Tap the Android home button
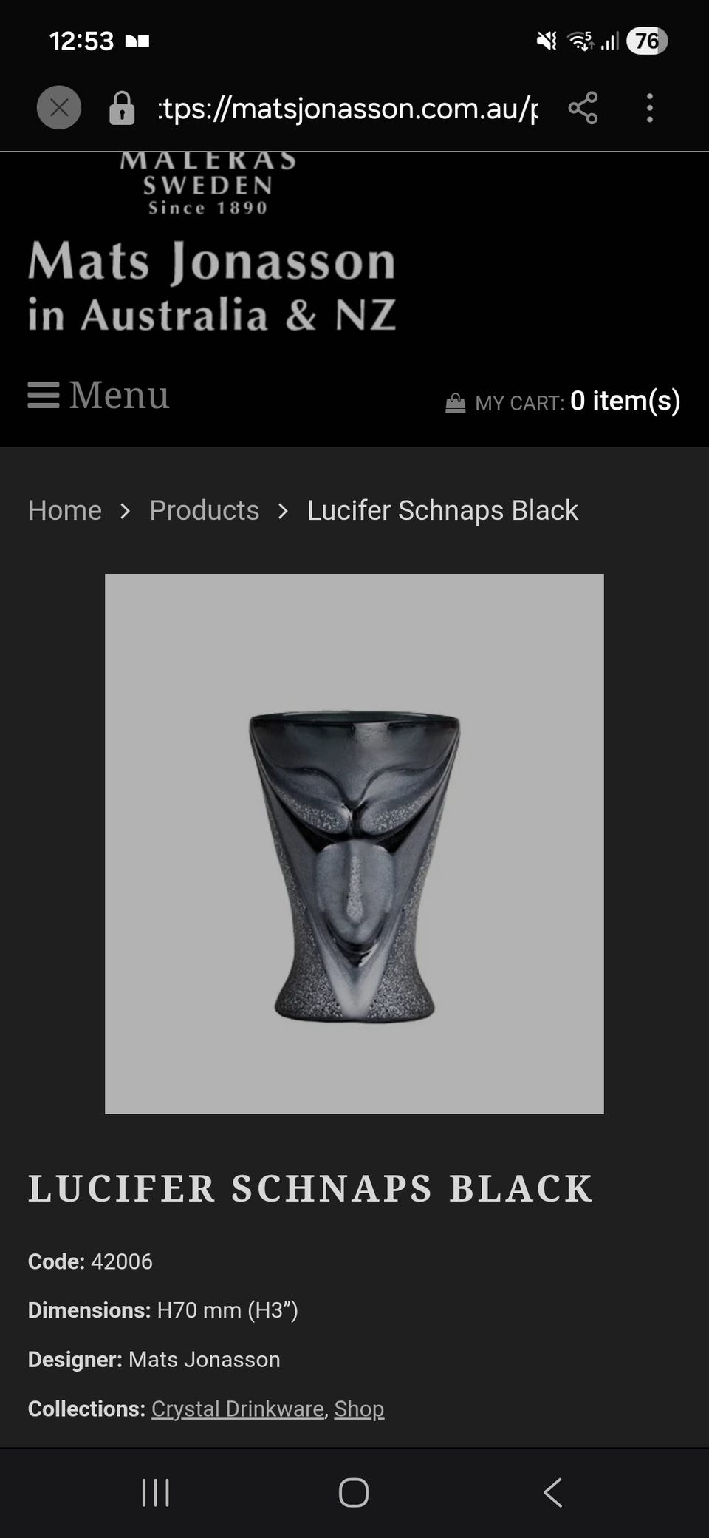The height and width of the screenshot is (1538, 709). 354,1492
